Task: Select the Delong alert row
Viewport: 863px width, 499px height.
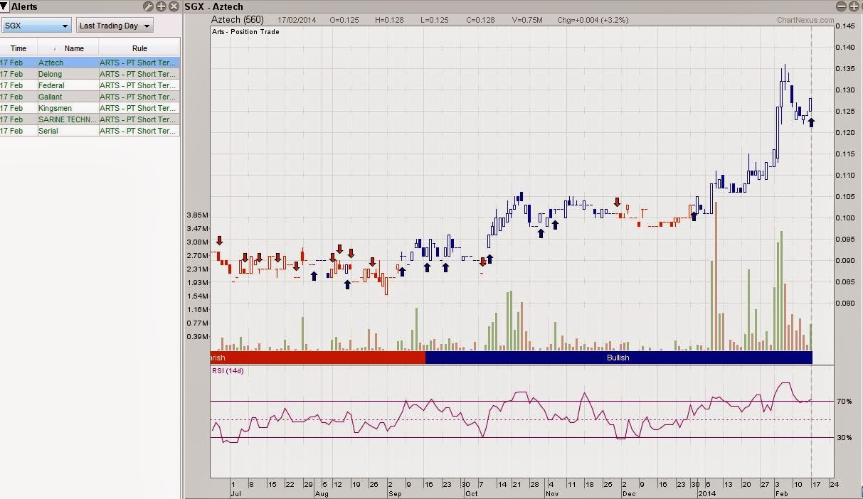Action: pyautogui.click(x=90, y=74)
